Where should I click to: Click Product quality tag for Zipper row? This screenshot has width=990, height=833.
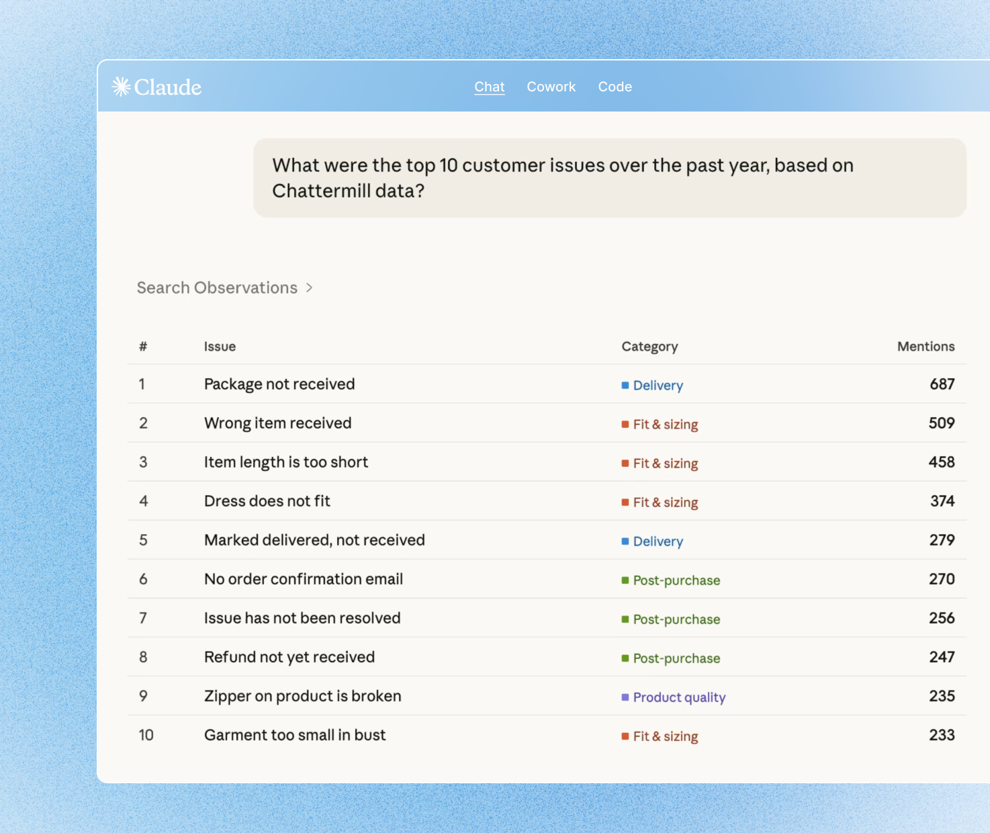[674, 697]
